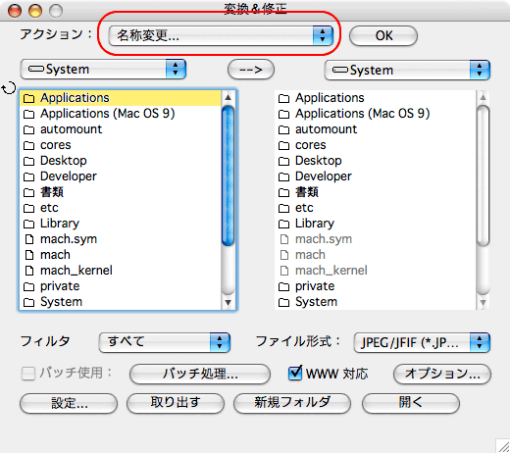Click the 新規フォルダ button

coord(292,403)
